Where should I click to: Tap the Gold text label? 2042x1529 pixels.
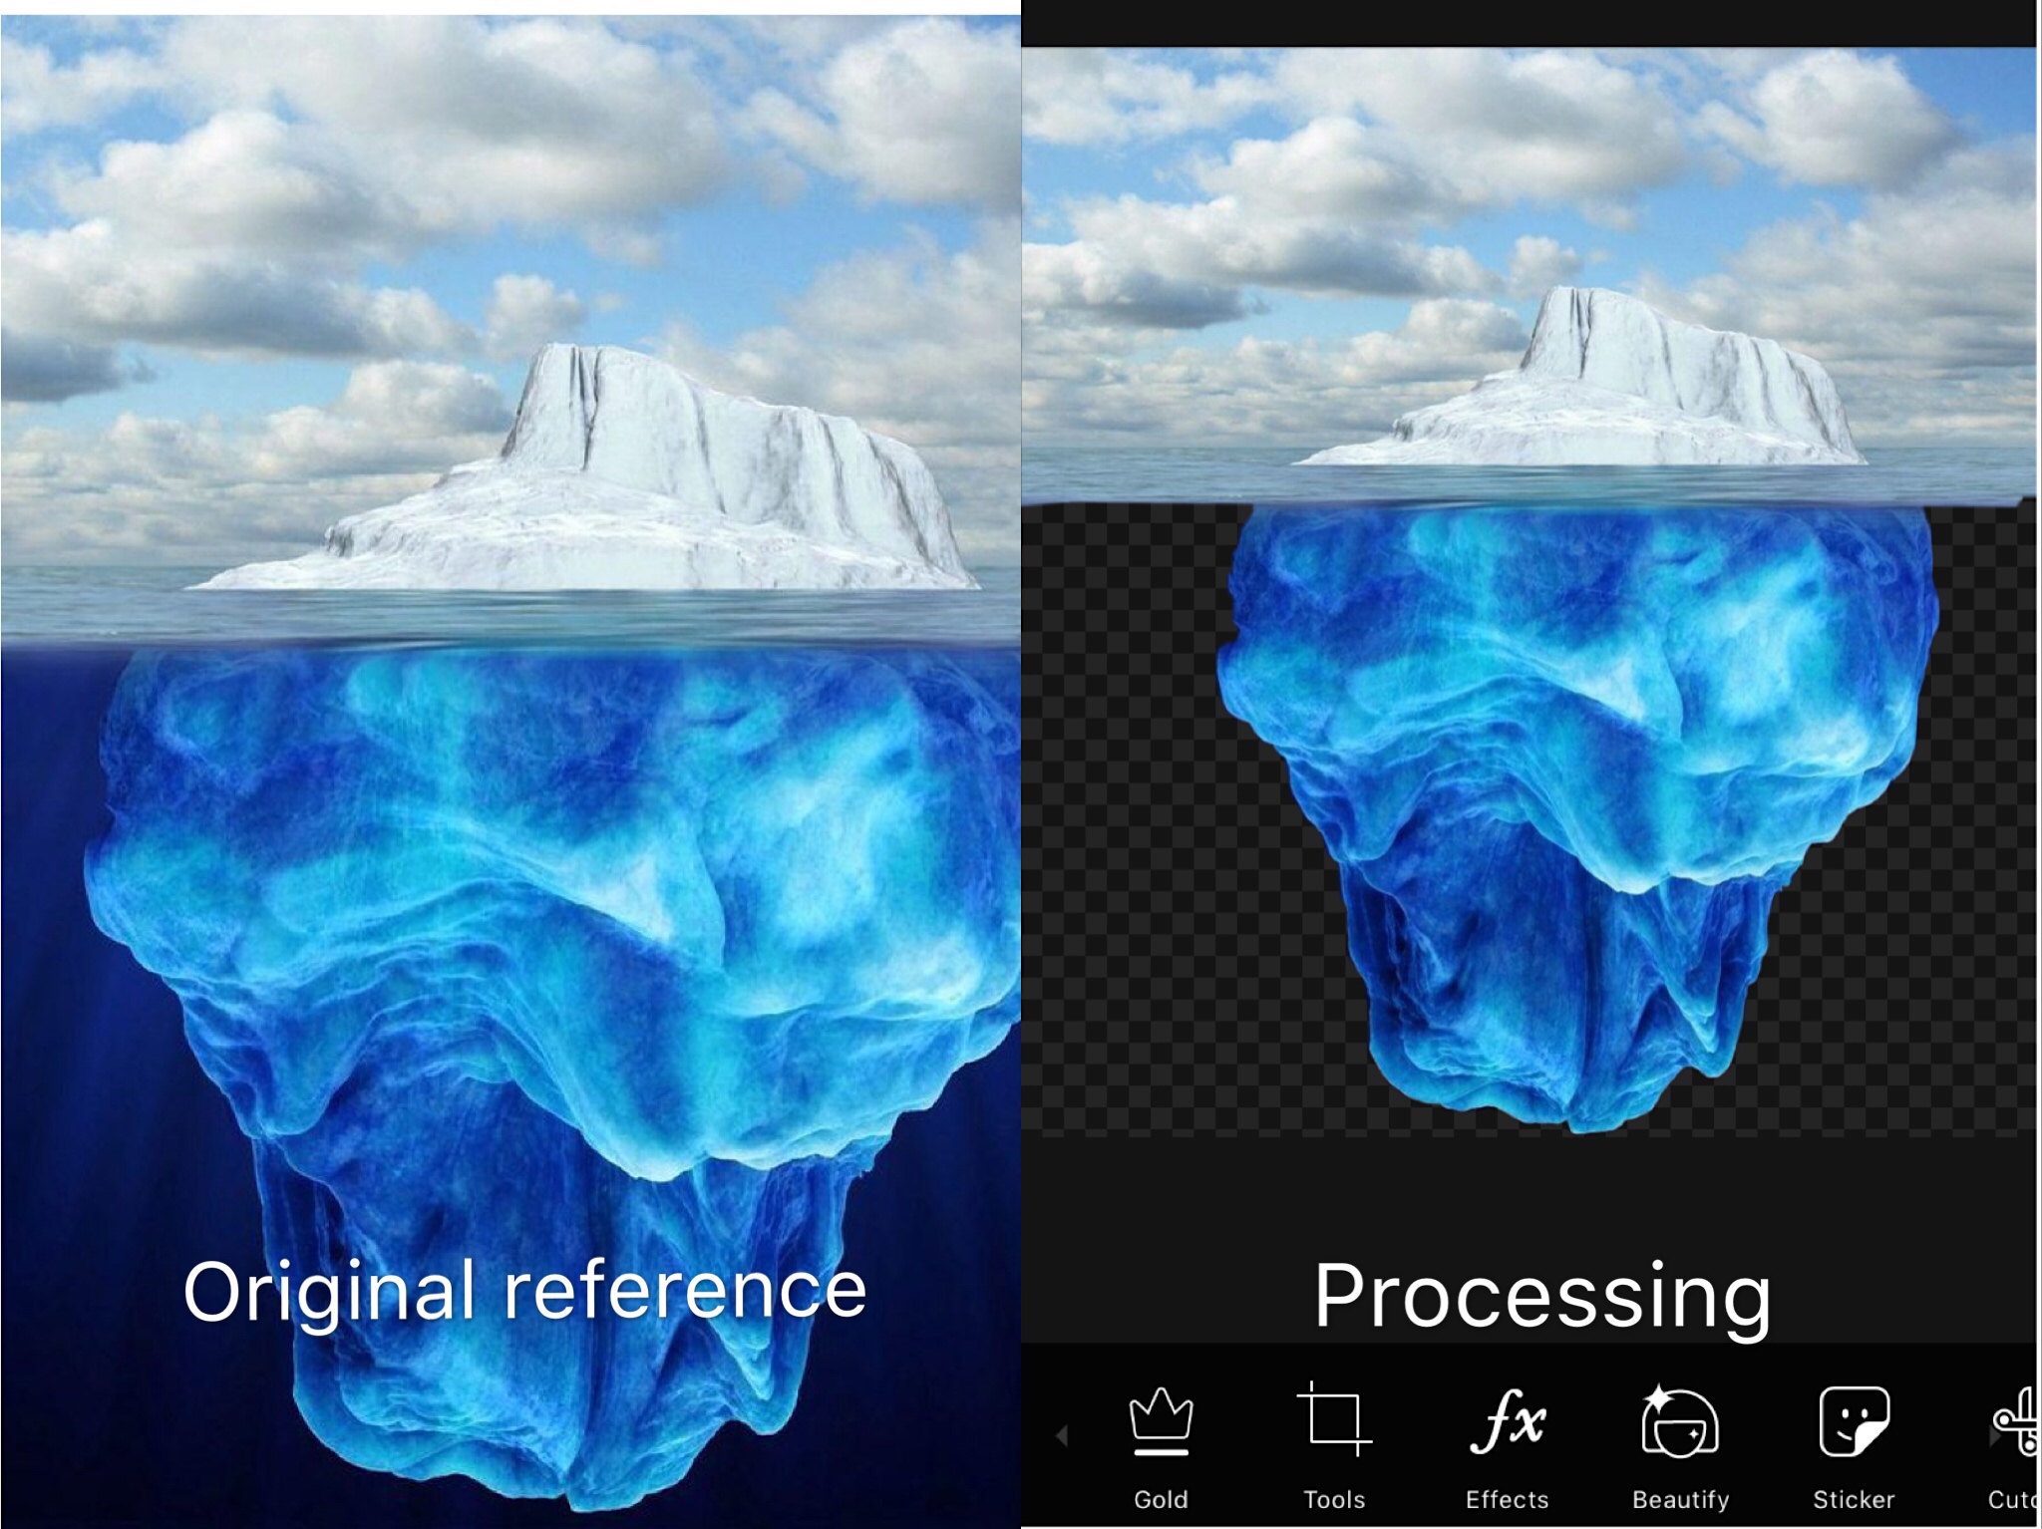point(1161,1499)
